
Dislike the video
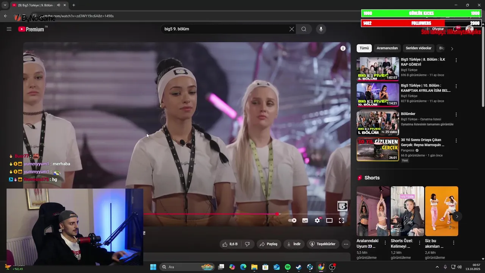247,244
